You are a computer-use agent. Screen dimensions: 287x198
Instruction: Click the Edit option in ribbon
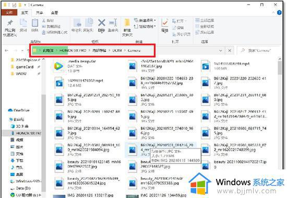click(x=178, y=28)
